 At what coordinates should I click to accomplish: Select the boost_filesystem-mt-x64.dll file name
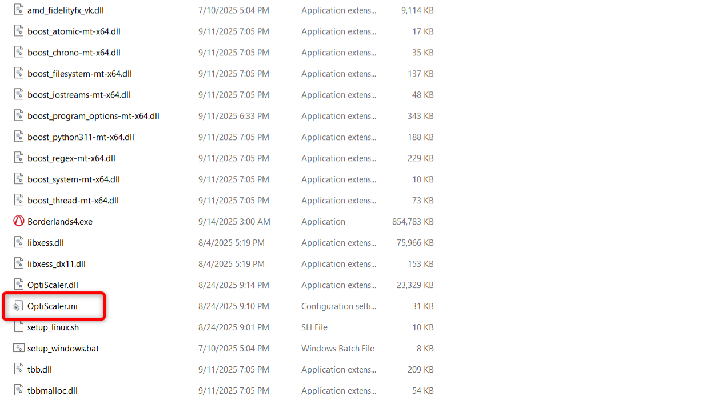point(79,74)
